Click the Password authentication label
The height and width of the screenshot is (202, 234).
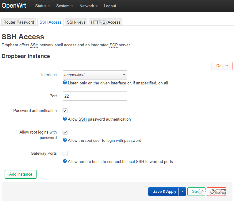[x=35, y=111]
